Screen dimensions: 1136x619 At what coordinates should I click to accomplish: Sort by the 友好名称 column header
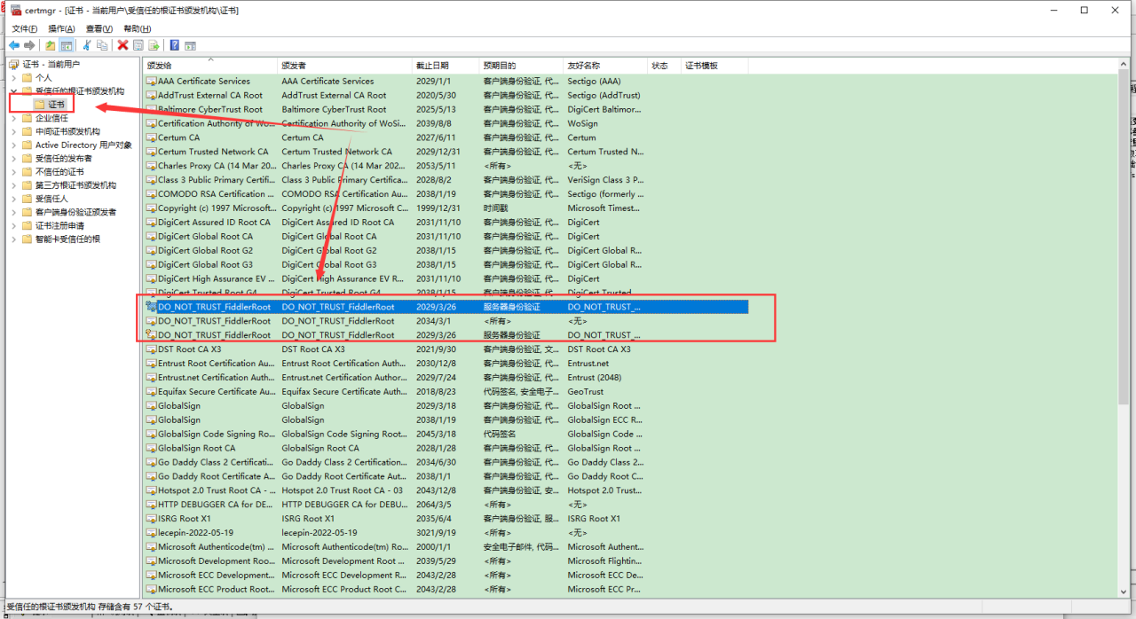(605, 66)
